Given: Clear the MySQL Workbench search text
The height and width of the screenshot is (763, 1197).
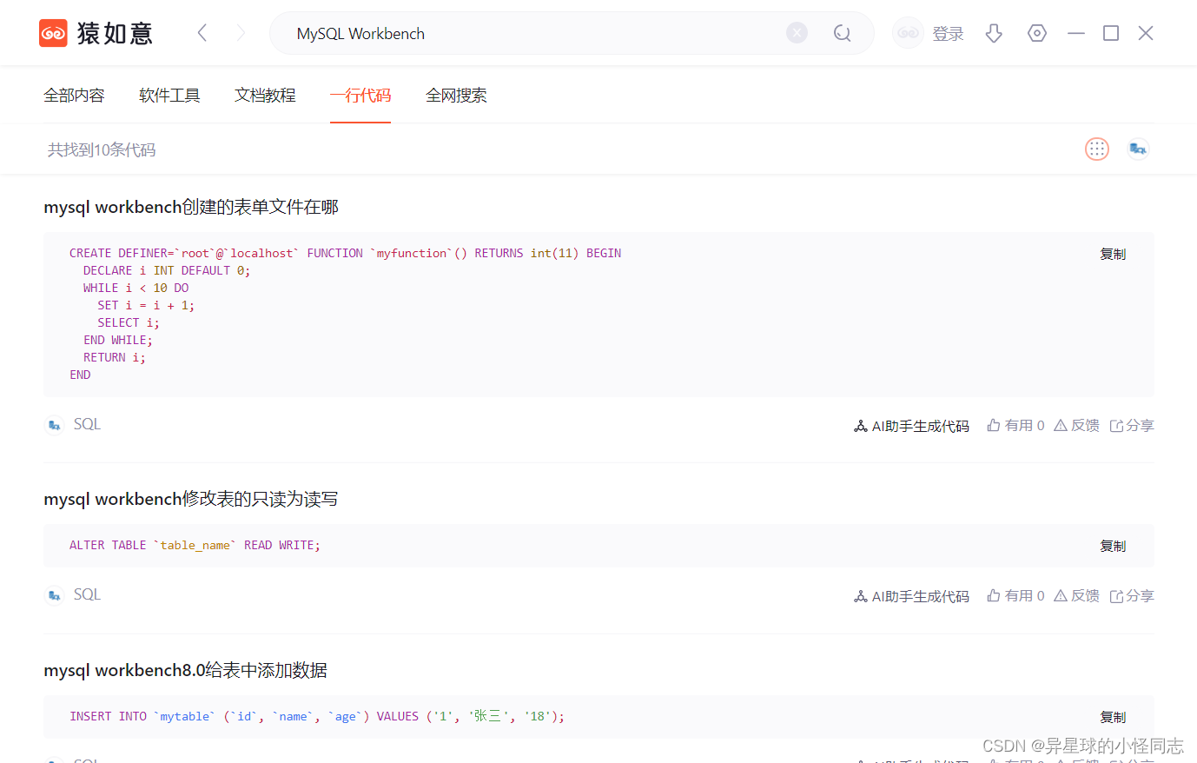Looking at the screenshot, I should click(797, 33).
